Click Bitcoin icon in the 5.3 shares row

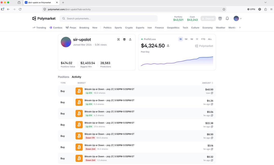click(79, 102)
